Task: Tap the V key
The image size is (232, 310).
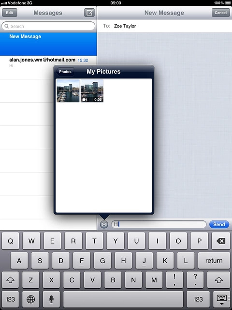Action: [92, 280]
